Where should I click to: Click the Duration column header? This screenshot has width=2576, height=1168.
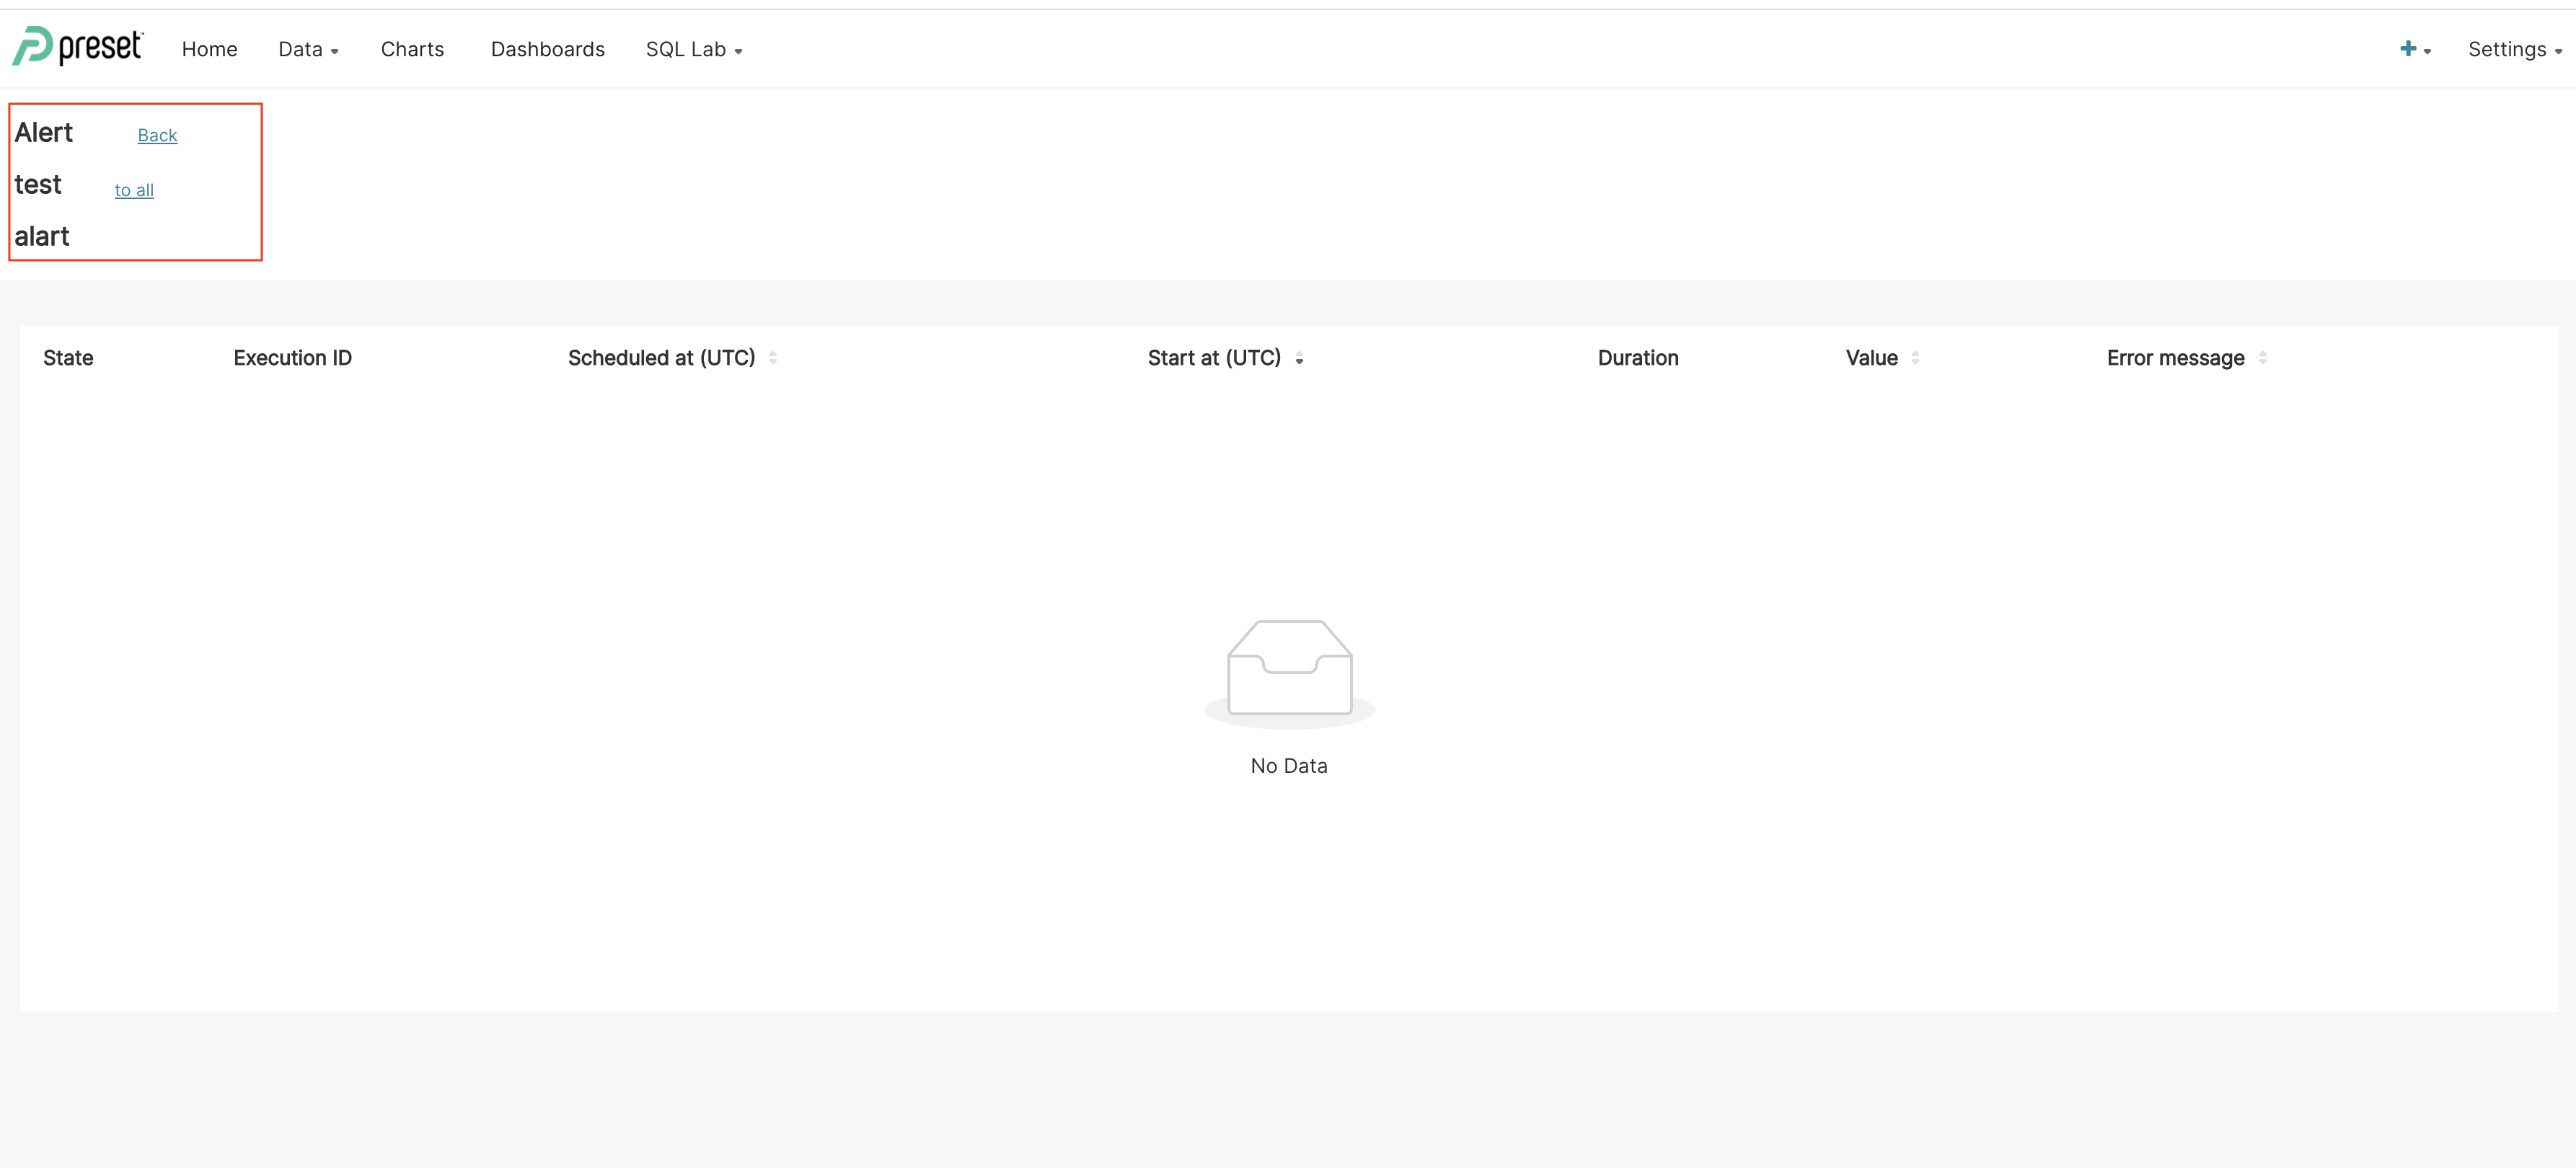pos(1637,358)
